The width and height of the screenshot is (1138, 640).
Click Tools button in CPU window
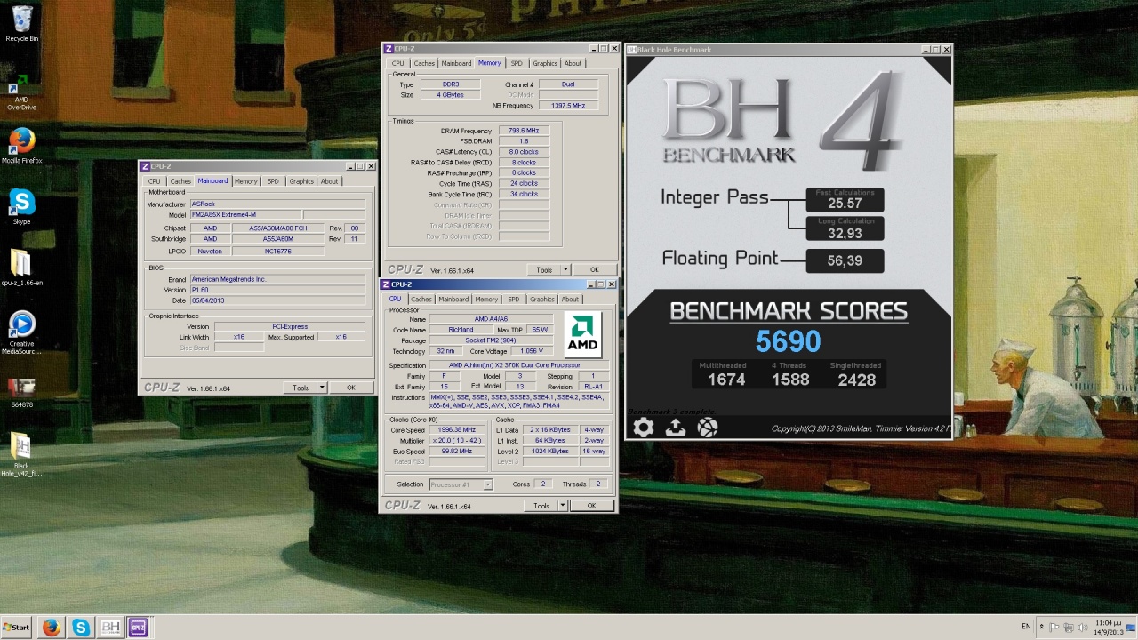541,506
